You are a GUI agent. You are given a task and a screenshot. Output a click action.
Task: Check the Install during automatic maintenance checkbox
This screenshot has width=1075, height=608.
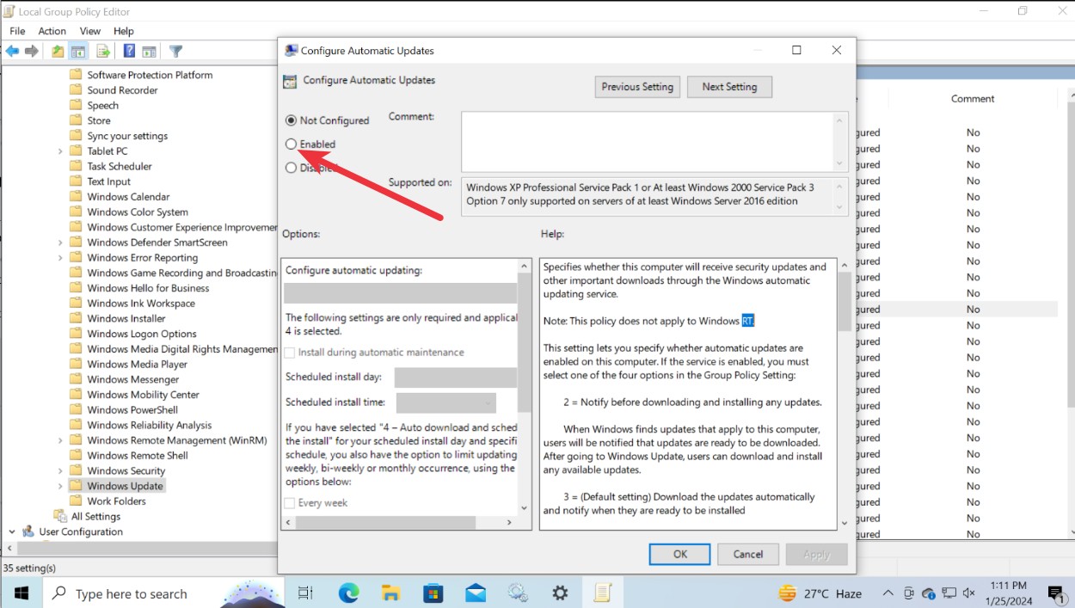290,353
